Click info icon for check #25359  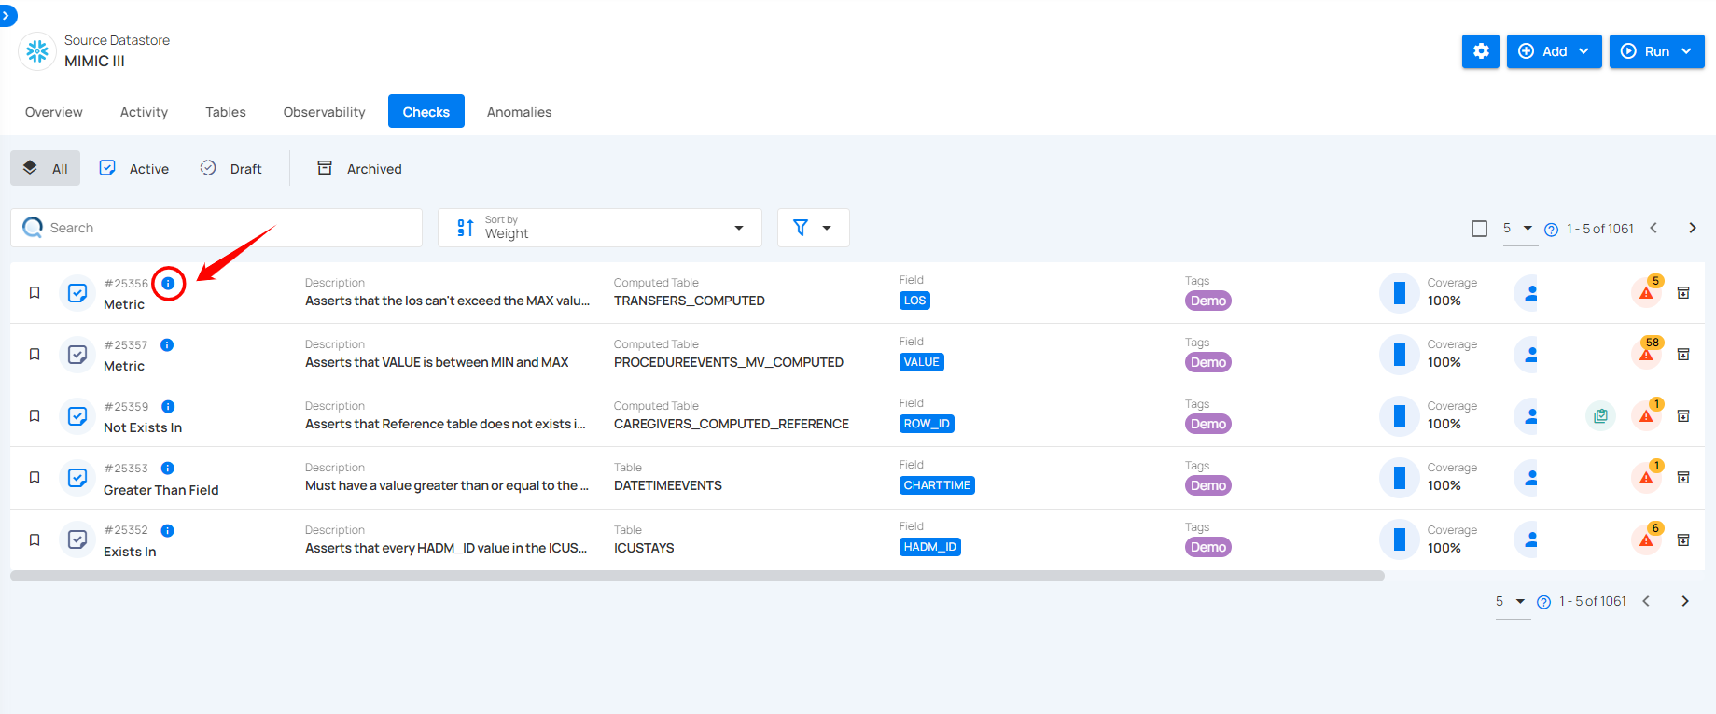click(x=168, y=406)
